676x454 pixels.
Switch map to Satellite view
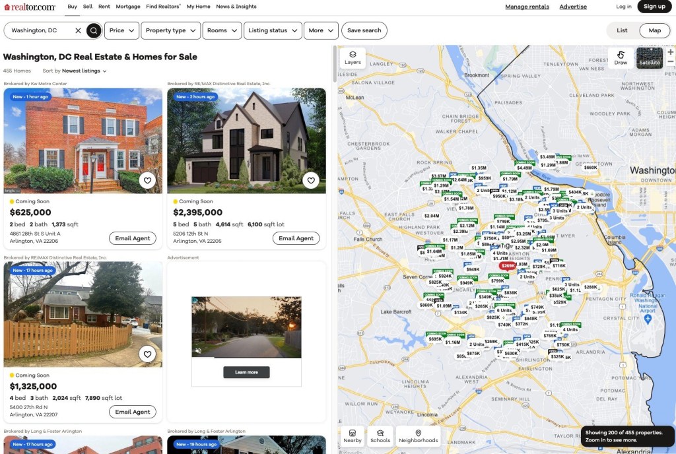(x=649, y=58)
